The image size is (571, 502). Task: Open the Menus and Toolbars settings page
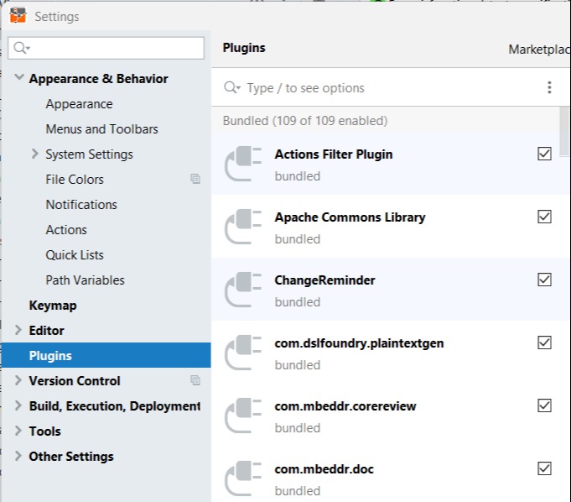click(101, 129)
